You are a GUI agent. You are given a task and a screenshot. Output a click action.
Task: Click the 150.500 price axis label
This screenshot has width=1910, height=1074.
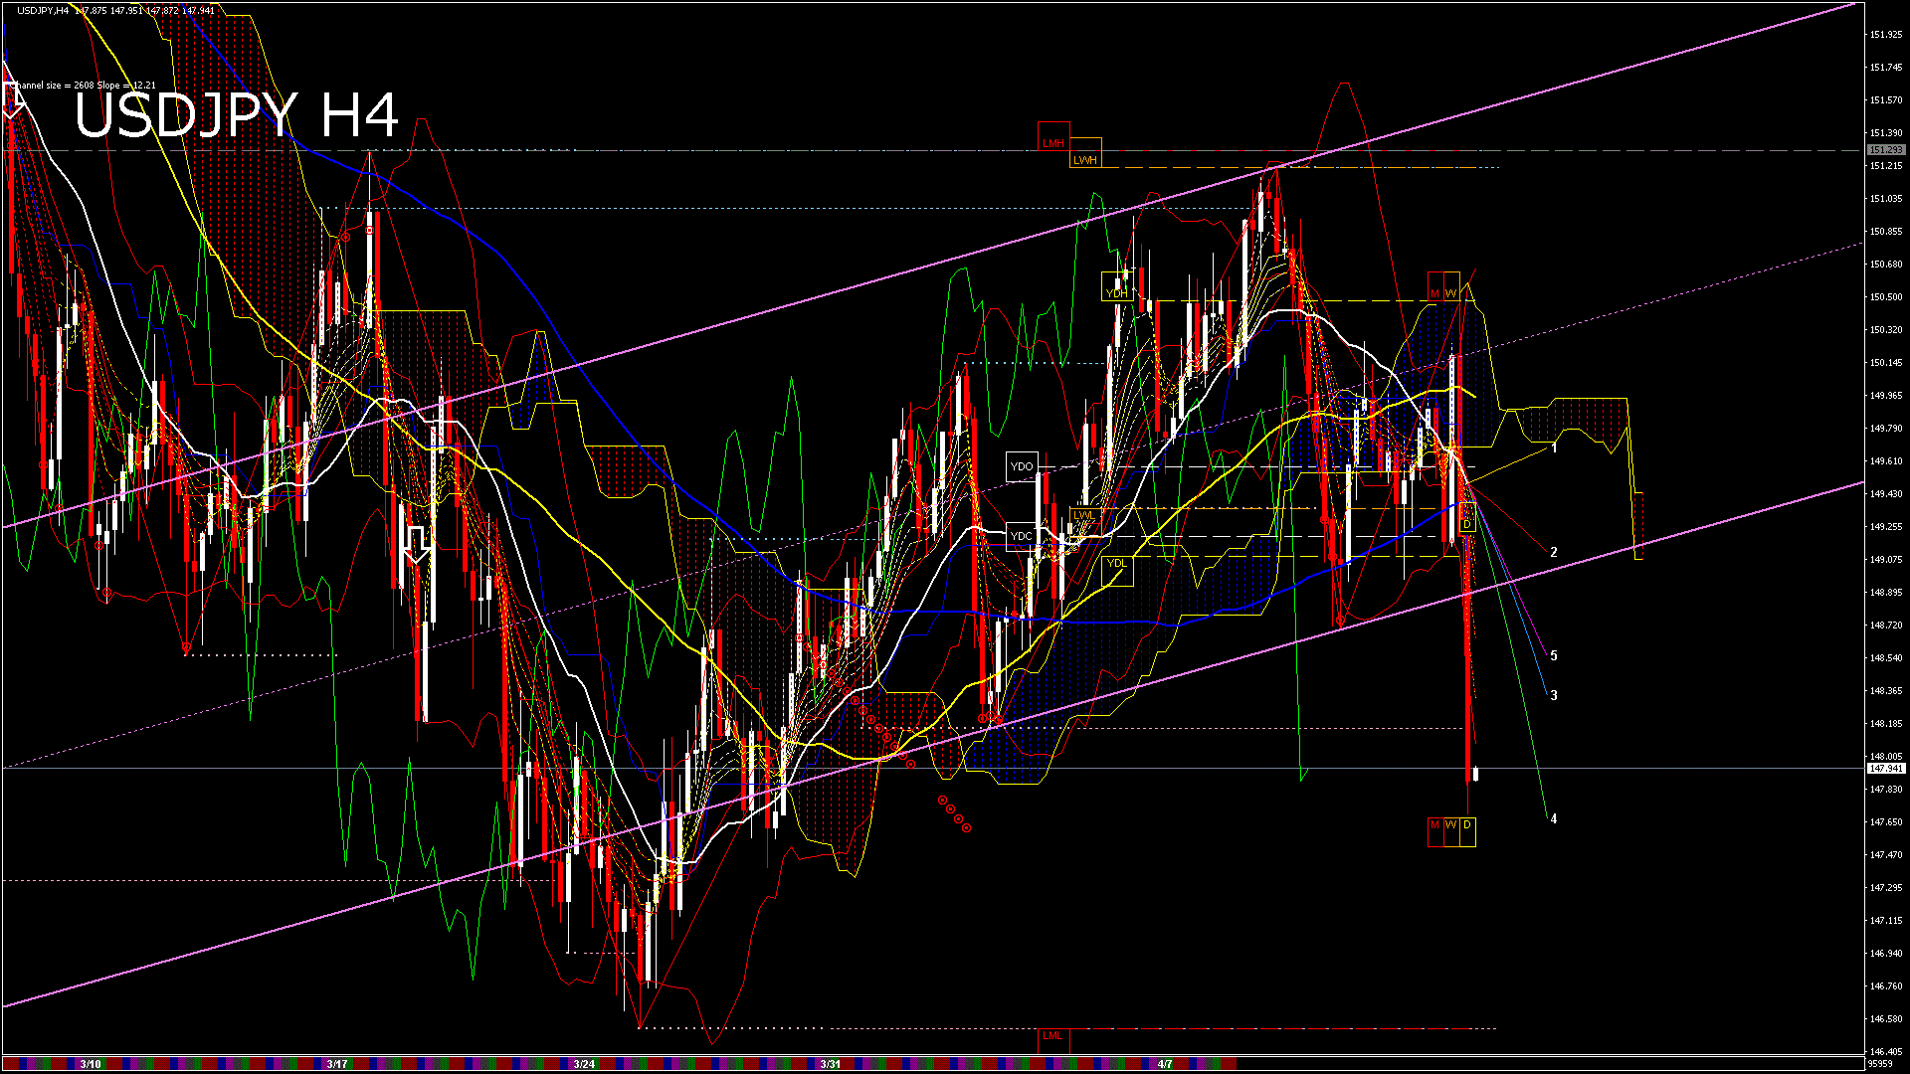click(1886, 297)
